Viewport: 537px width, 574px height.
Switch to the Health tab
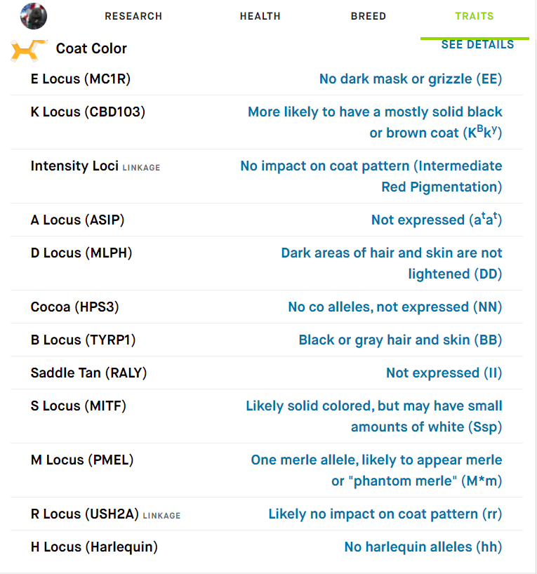[260, 16]
